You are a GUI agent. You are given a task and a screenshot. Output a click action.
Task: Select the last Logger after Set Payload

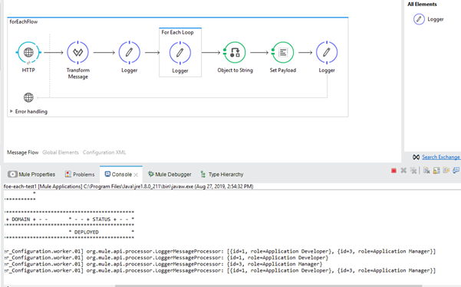pyautogui.click(x=327, y=53)
